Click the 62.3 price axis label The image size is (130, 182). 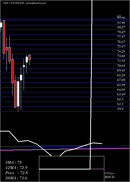[x=120, y=99]
